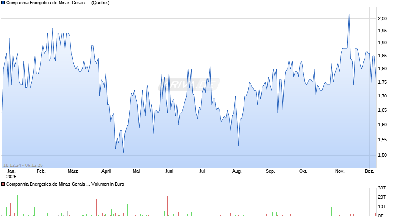The height and width of the screenshot is (220, 394).
Task: Click the 1,70 price axis value
Action: pyautogui.click(x=382, y=96)
